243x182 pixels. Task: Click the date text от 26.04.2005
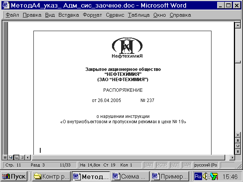(106, 100)
